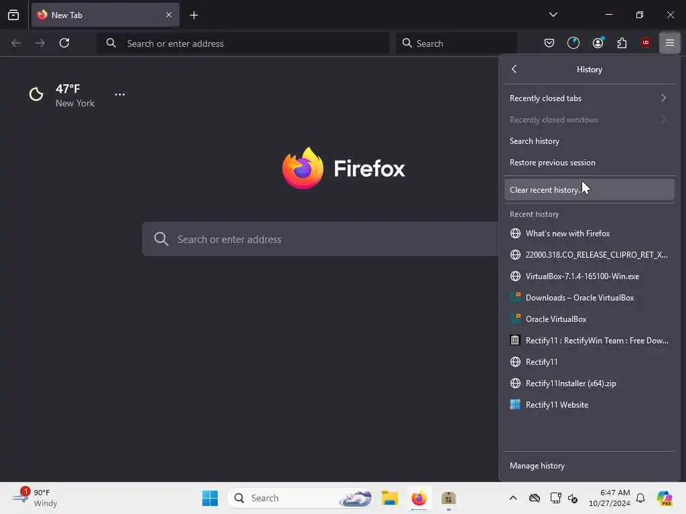The width and height of the screenshot is (686, 514).
Task: Click the sync error tray icon
Action: pos(573,498)
